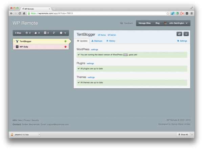Click the blue extension icon beside star
203x150 pixels.
(173, 13)
